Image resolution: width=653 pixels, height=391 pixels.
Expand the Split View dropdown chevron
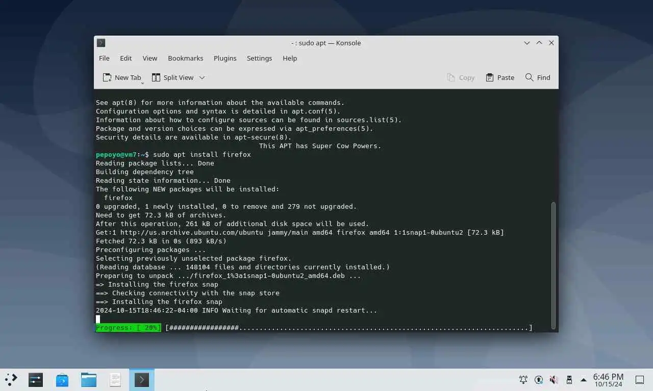tap(202, 77)
